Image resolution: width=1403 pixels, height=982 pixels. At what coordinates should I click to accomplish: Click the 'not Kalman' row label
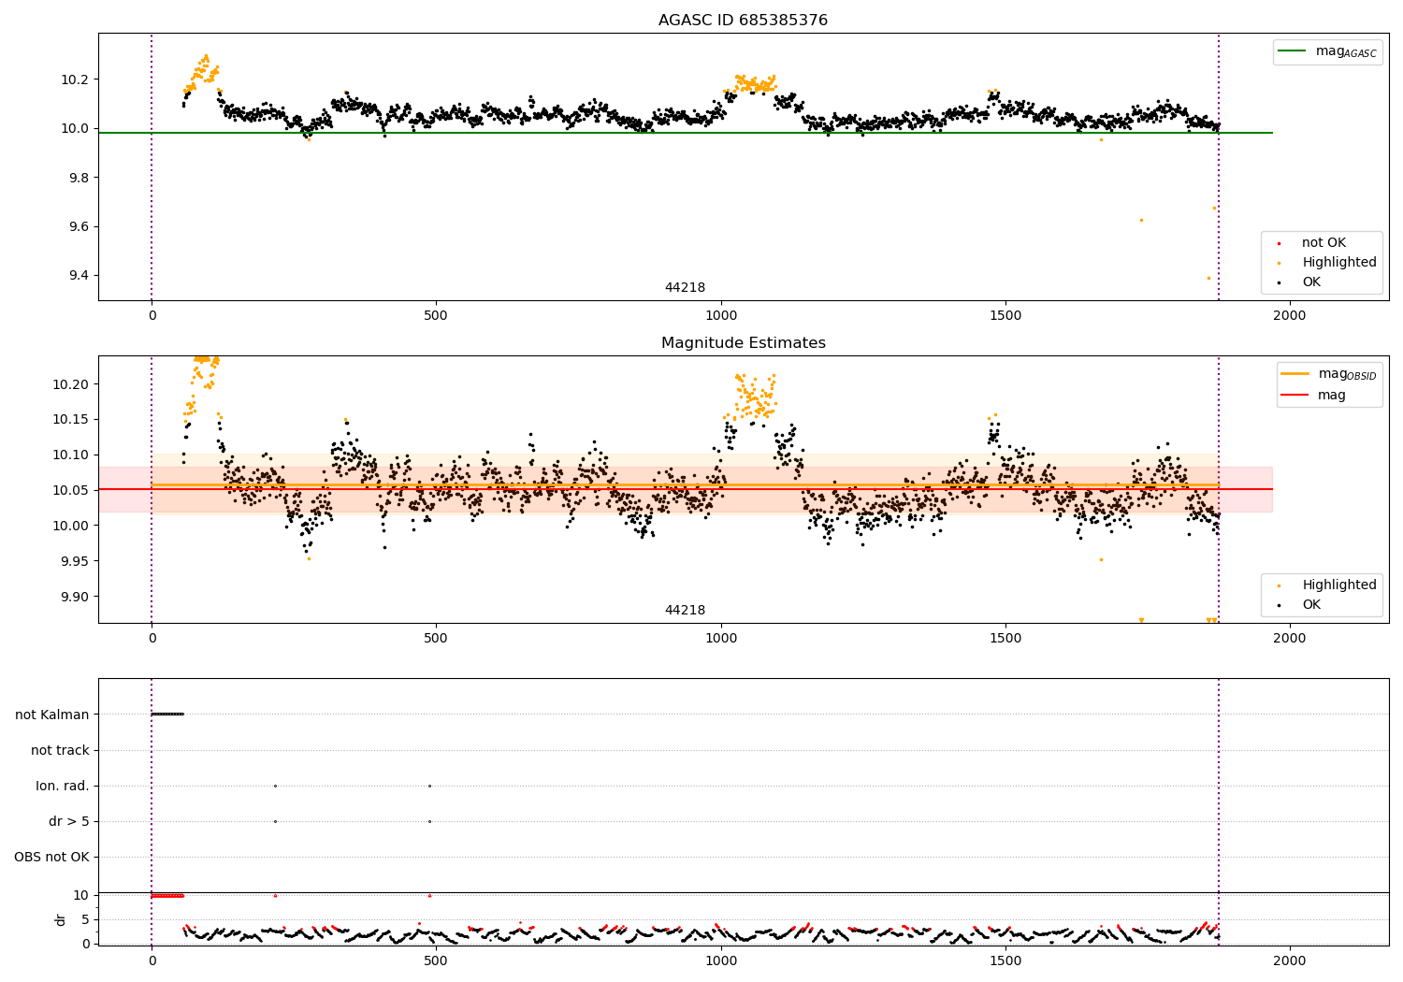pos(52,715)
